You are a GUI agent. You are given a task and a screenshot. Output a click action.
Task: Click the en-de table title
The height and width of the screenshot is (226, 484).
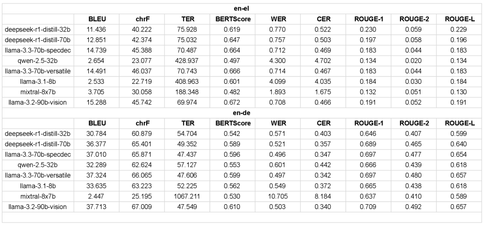click(x=242, y=112)
